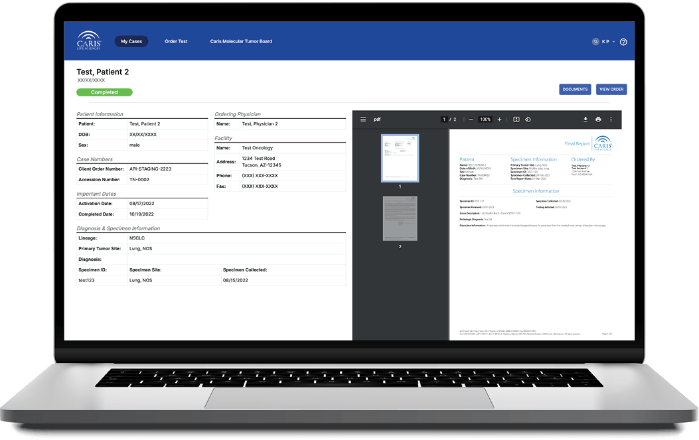699x440 pixels.
Task: Select the page 2 thumbnail
Action: [x=400, y=218]
